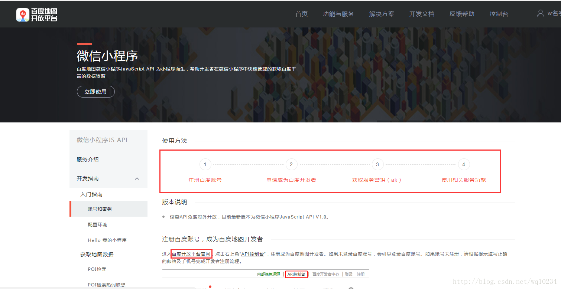Click the 获取服务密钥（ak） step label
Screen dimensions: 561x289
(377, 180)
